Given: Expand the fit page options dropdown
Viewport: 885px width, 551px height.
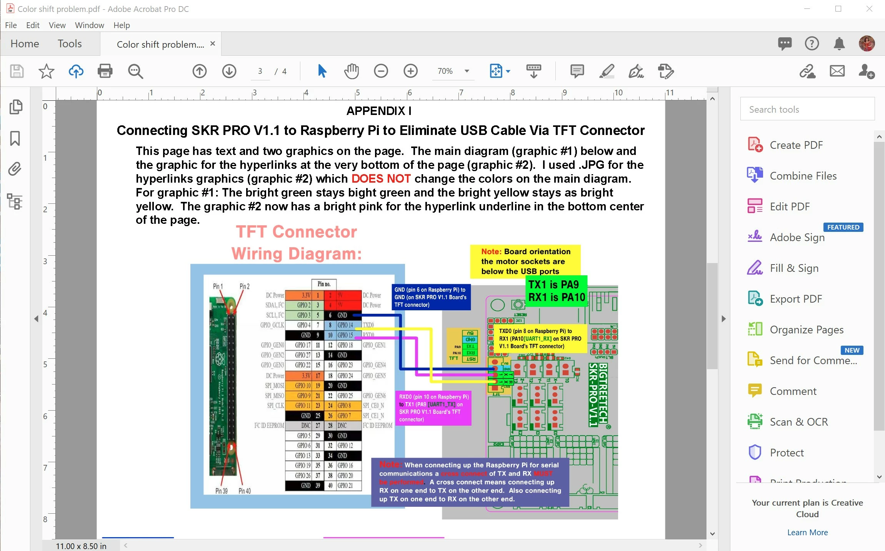Looking at the screenshot, I should coord(508,71).
